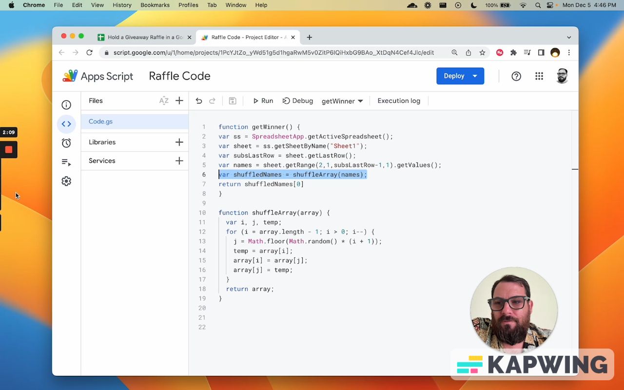
Task: Open Chrome Extensions puzzle icon
Action: (x=513, y=53)
